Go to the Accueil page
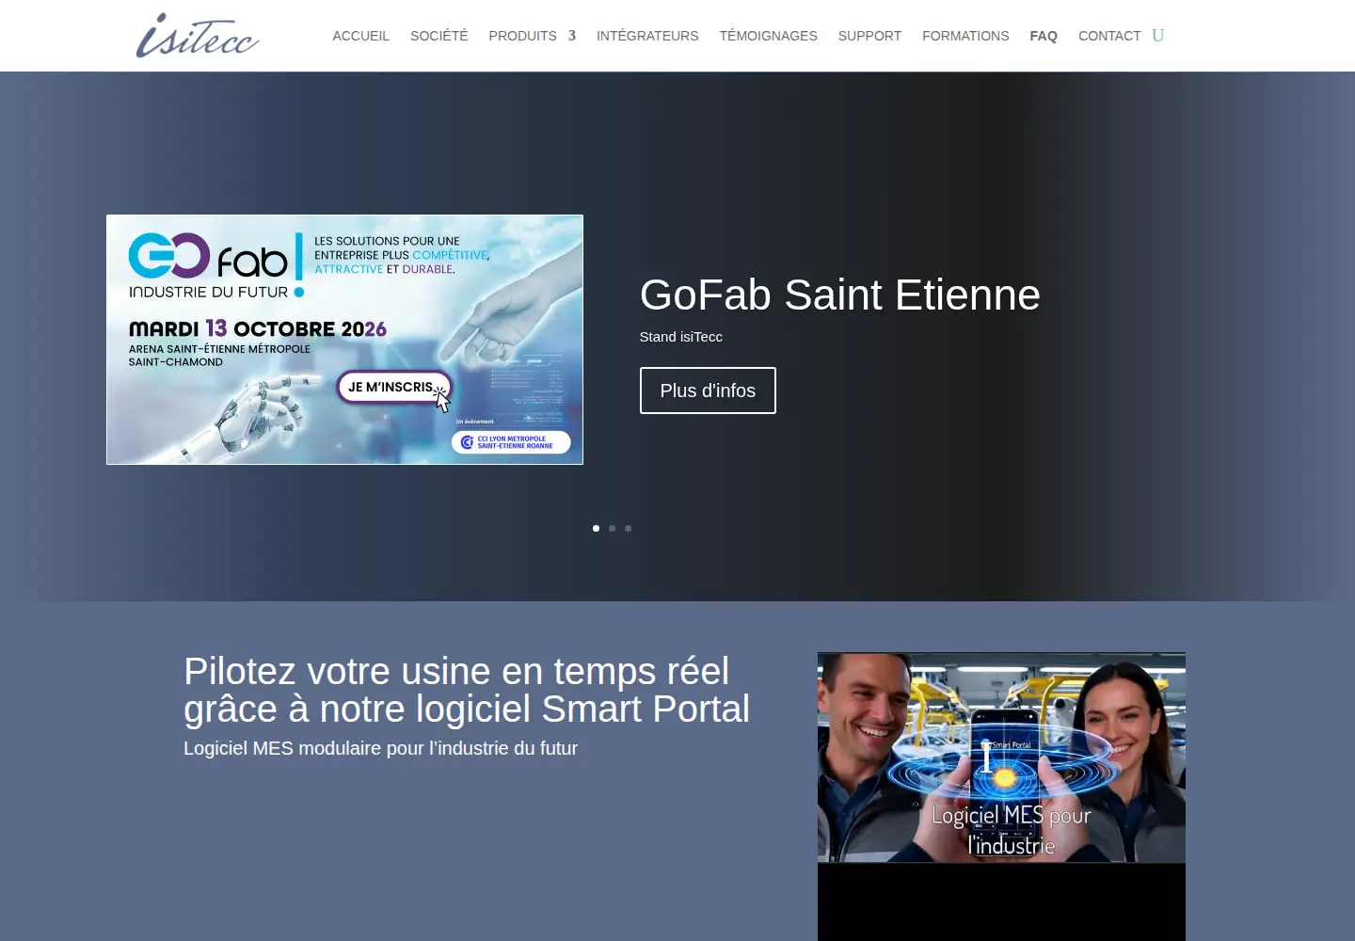The height and width of the screenshot is (941, 1355). tap(360, 36)
